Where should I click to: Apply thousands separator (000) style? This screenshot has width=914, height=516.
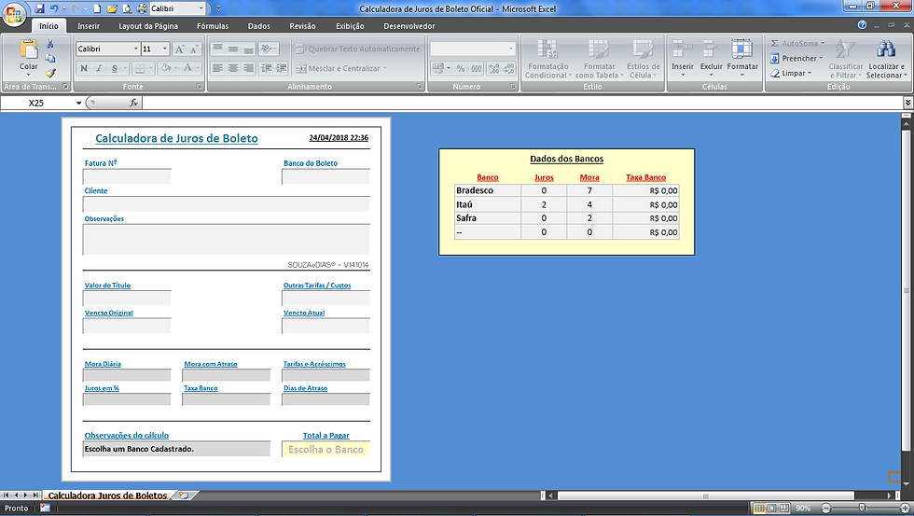(x=477, y=68)
